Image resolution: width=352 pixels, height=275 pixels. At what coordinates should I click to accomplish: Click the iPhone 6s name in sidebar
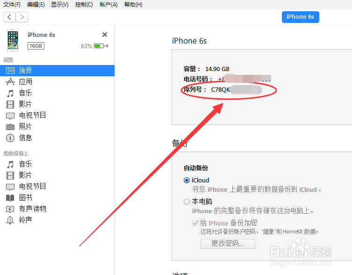tap(41, 35)
